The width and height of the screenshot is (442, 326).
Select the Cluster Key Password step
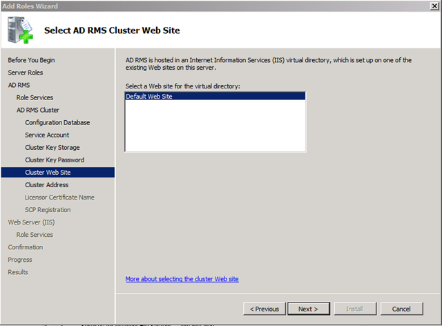coord(55,160)
